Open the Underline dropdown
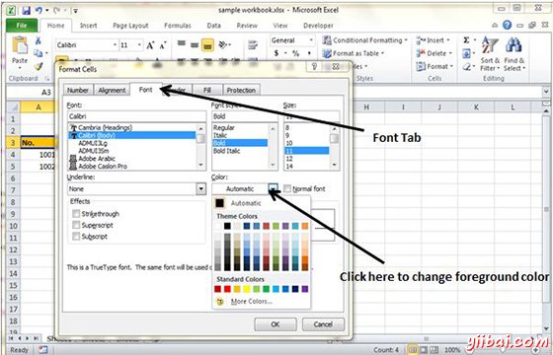553x355 pixels. [200, 189]
